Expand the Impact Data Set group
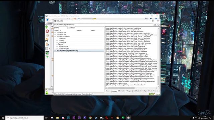Screen dimensions: 214x120 point(57,47)
